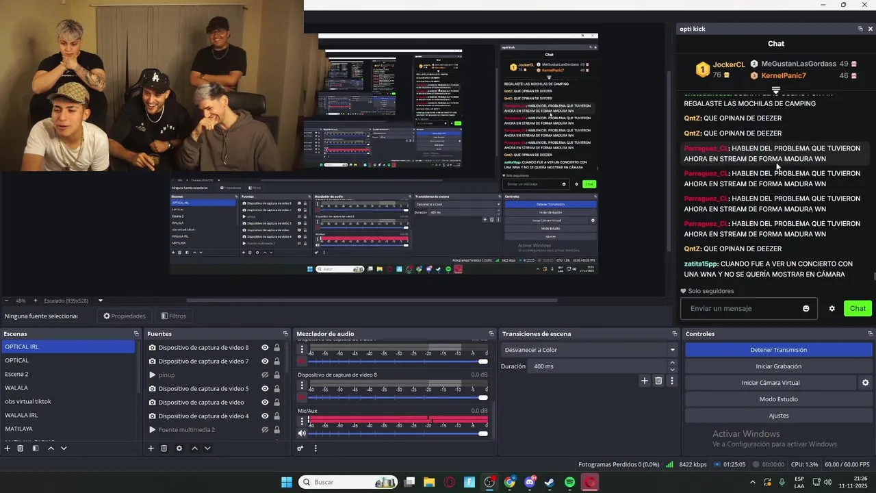Mute the Mic/Aux speaker icon
876x493 pixels.
302,433
